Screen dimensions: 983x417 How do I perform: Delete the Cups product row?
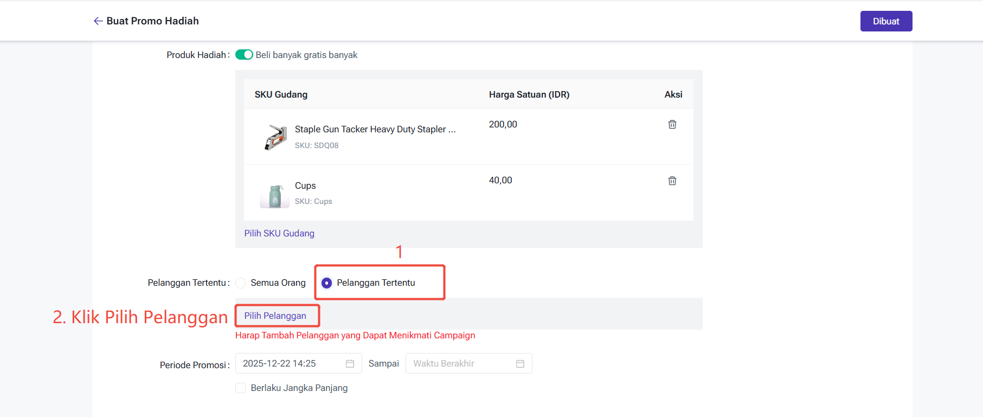pos(672,181)
